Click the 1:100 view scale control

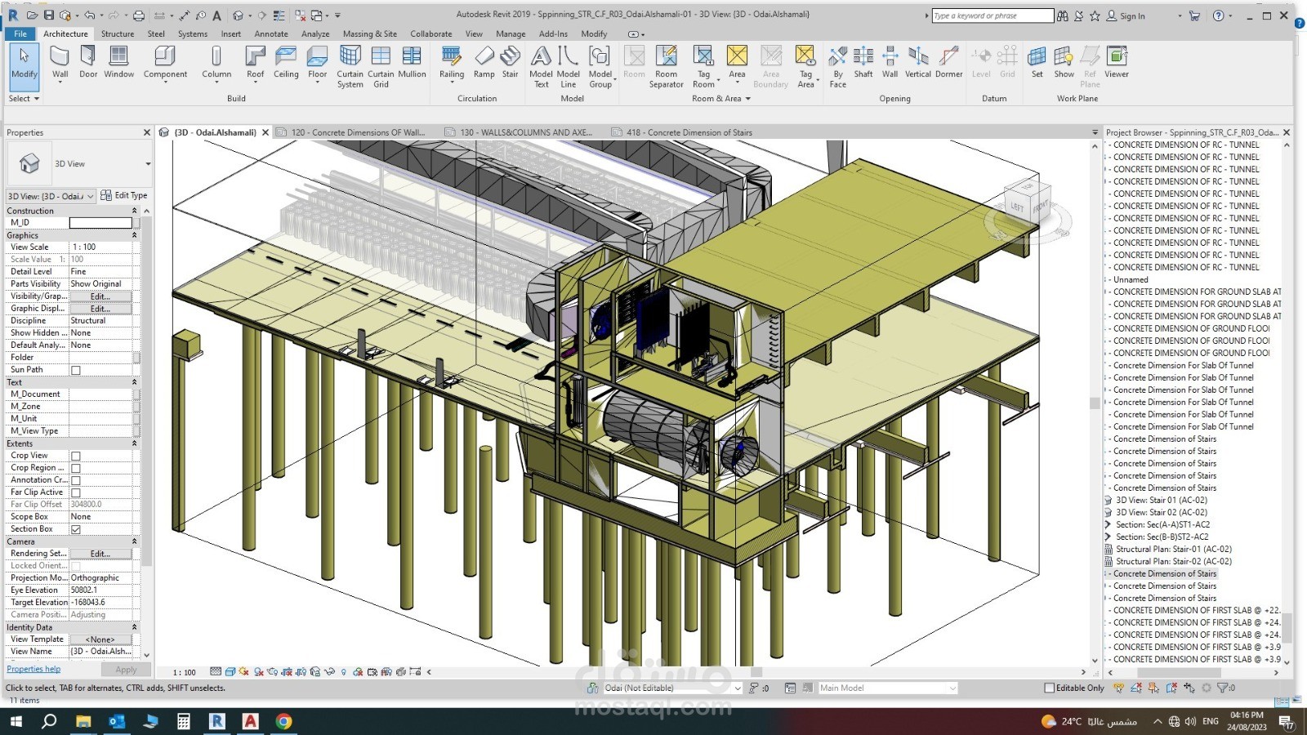tap(185, 672)
